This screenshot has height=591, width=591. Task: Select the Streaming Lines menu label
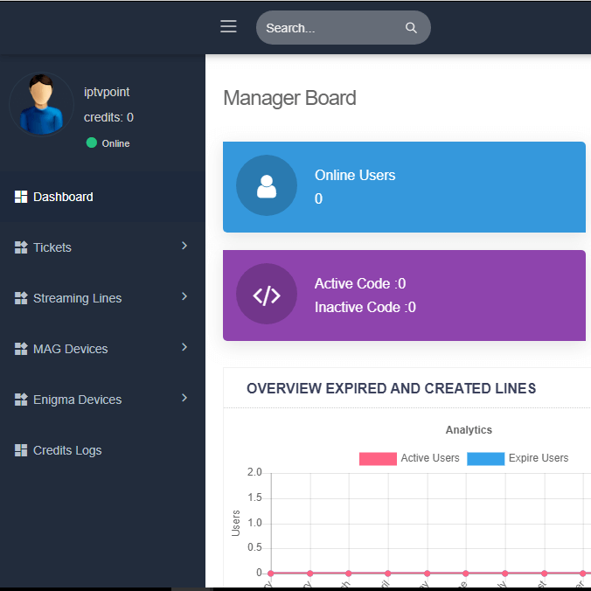click(78, 298)
